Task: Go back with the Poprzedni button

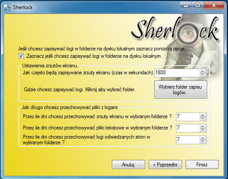Action: pos(165,165)
